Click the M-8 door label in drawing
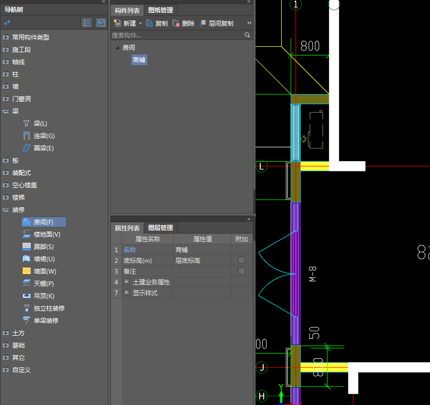The height and width of the screenshot is (405, 430). click(312, 274)
